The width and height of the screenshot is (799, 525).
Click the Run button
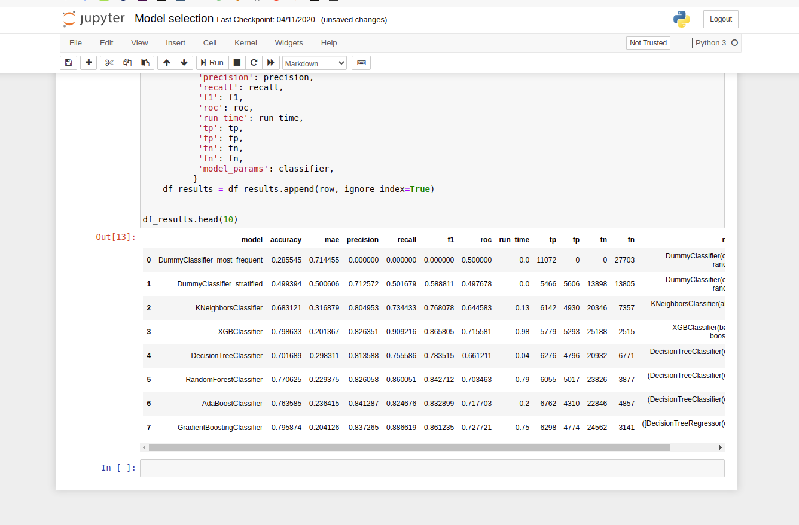[x=212, y=63]
